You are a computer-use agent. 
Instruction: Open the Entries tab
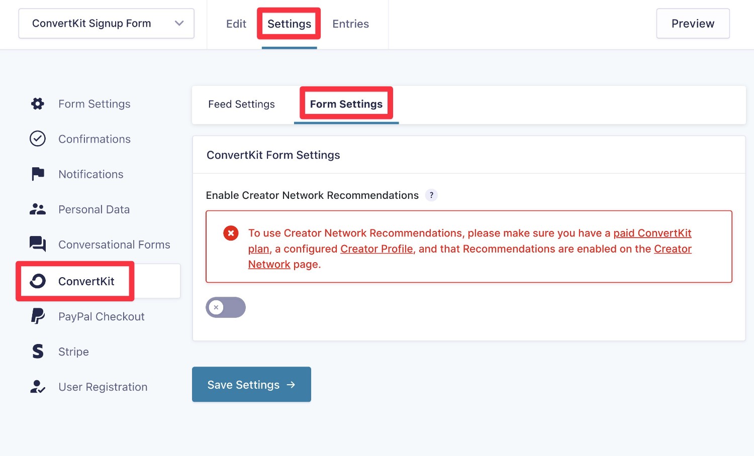pos(351,24)
